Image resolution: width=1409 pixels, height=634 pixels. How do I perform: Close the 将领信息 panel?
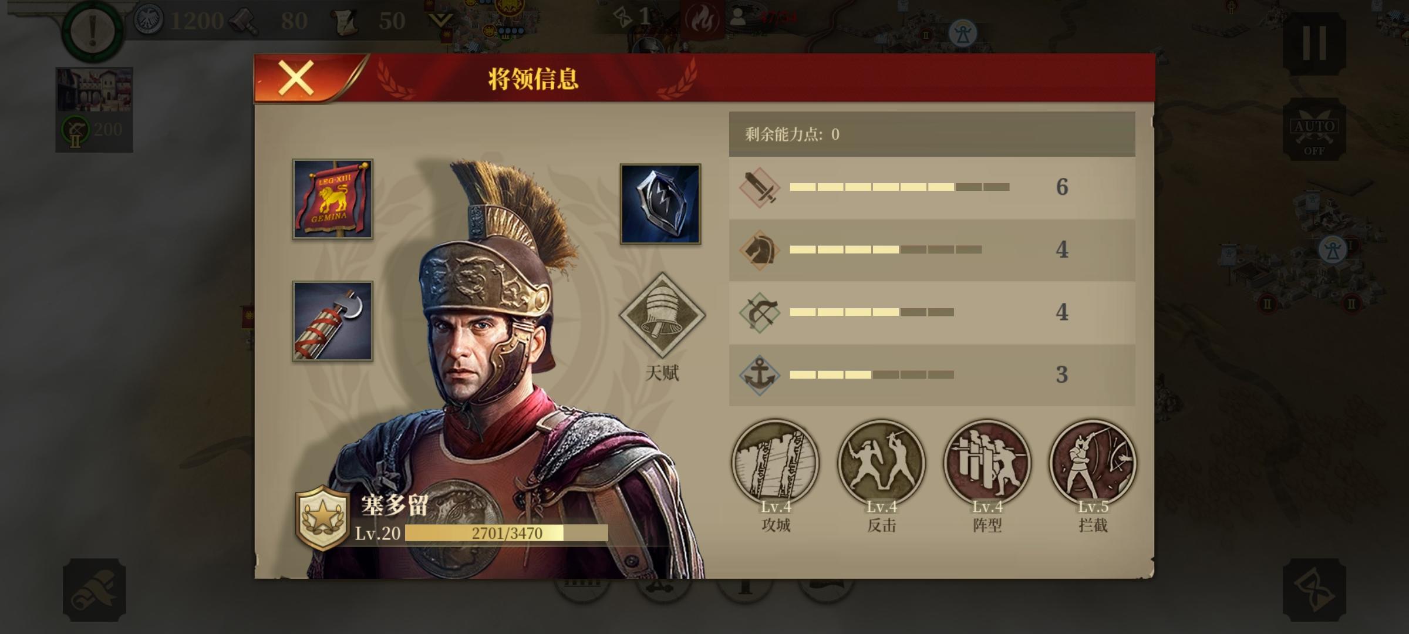click(296, 78)
